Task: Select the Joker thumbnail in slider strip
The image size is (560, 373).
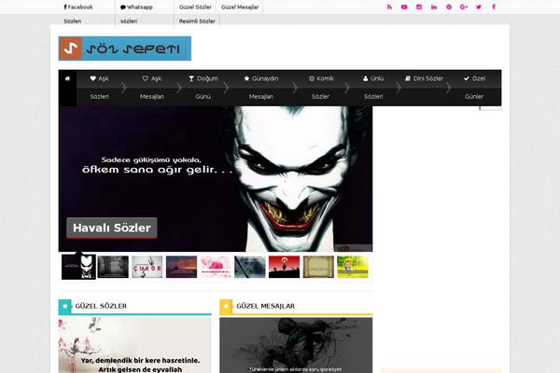Action: click(78, 267)
